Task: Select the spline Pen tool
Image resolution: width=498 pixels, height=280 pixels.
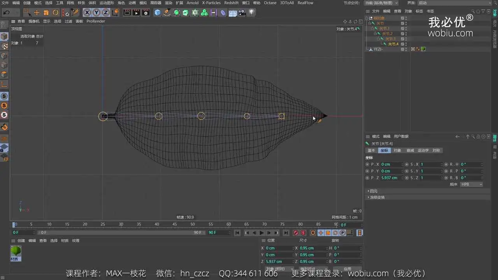Action: coord(167,12)
